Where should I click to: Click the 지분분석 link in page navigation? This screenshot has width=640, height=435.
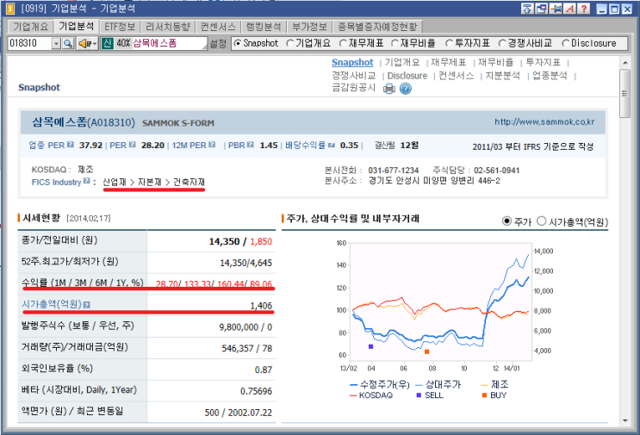(502, 76)
